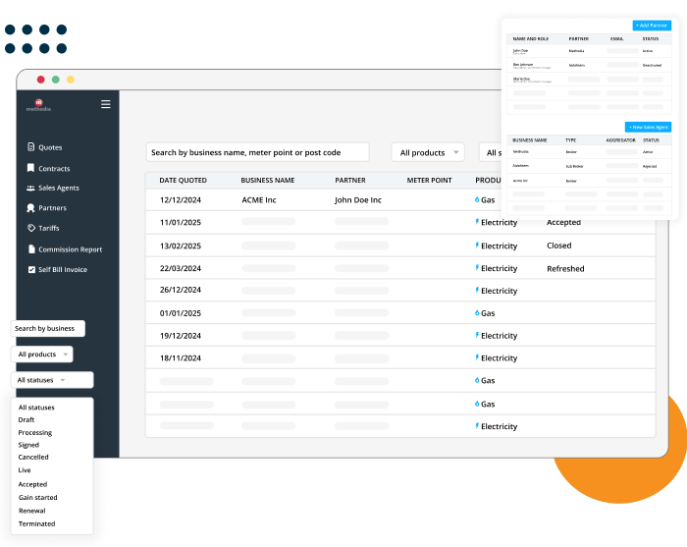Open the floating All products dropdown
The width and height of the screenshot is (687, 547).
tap(41, 354)
